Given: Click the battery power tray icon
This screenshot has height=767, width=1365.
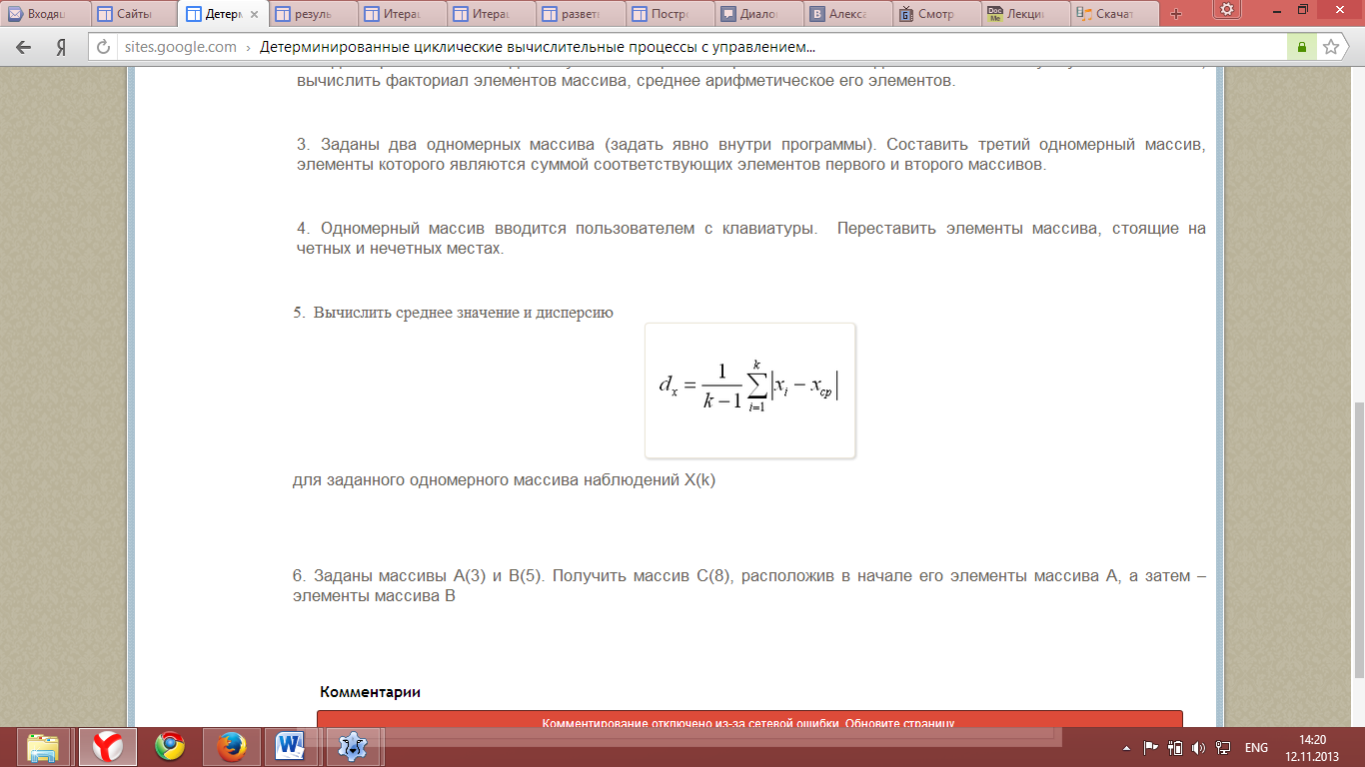Looking at the screenshot, I should pyautogui.click(x=1176, y=747).
